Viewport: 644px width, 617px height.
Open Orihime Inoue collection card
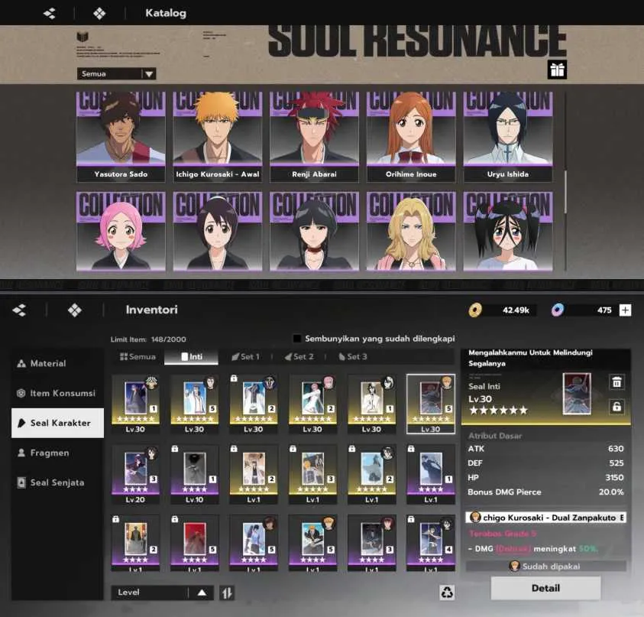(x=411, y=137)
